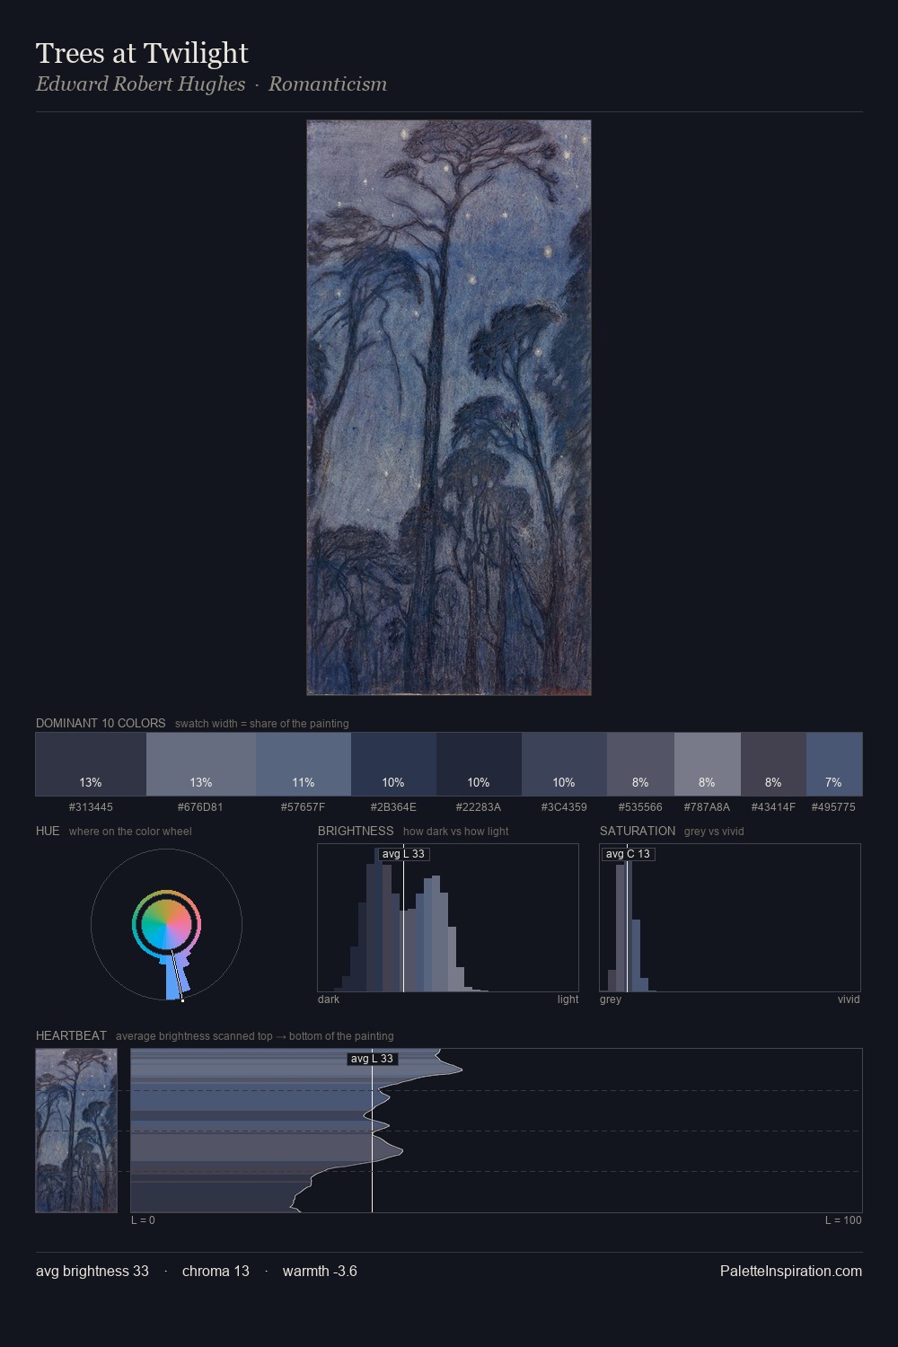Select the #676D81 color swatch
Screen dimensions: 898x1347
coord(201,764)
